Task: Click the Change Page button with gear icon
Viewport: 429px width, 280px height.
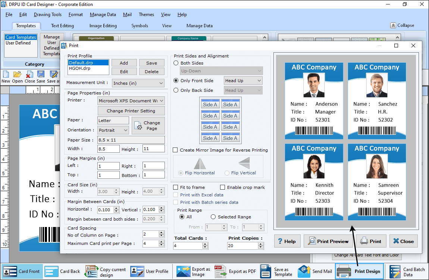Action: (x=148, y=126)
